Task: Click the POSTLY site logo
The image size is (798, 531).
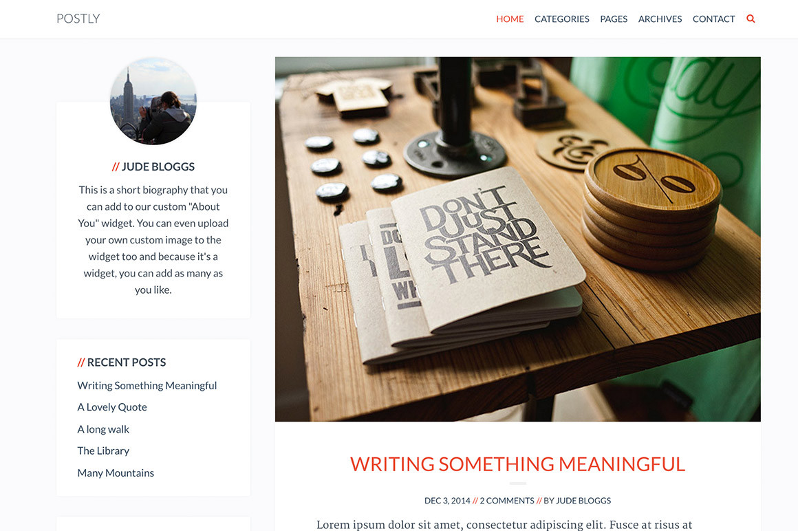Action: pos(78,19)
